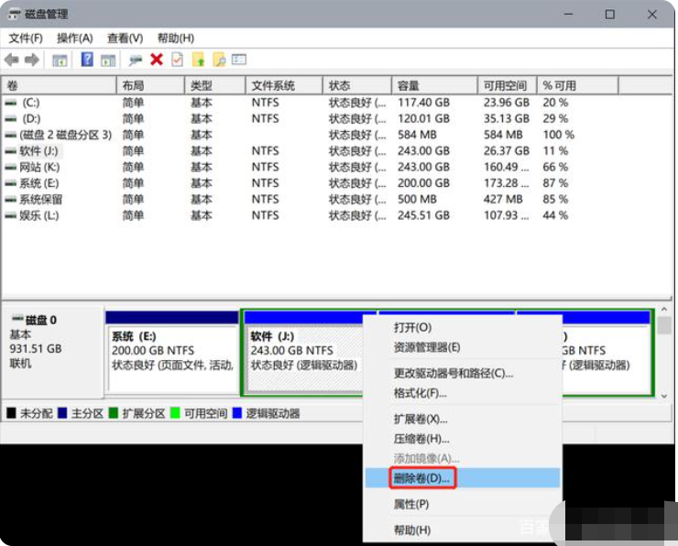Image resolution: width=678 pixels, height=546 pixels.
Task: Select the 网站 (K:) volume row
Action: coord(39,167)
